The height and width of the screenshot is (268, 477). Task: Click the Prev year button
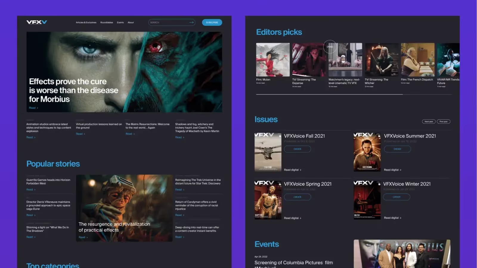point(443,121)
